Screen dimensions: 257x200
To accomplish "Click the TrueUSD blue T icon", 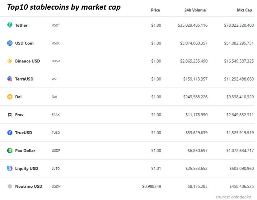I will pyautogui.click(x=10, y=133).
